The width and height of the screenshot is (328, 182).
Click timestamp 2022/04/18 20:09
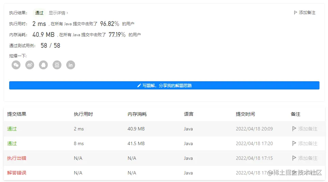pos(254,129)
